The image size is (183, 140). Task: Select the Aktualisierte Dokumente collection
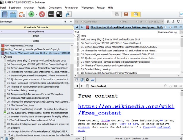(x=36, y=27)
